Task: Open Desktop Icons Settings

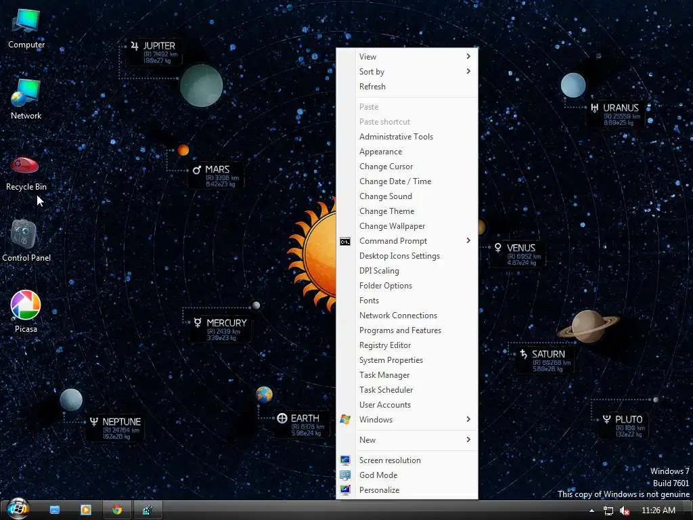Action: click(x=407, y=256)
